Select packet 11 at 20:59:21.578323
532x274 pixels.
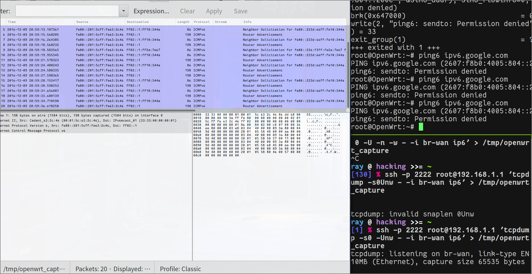(173, 60)
